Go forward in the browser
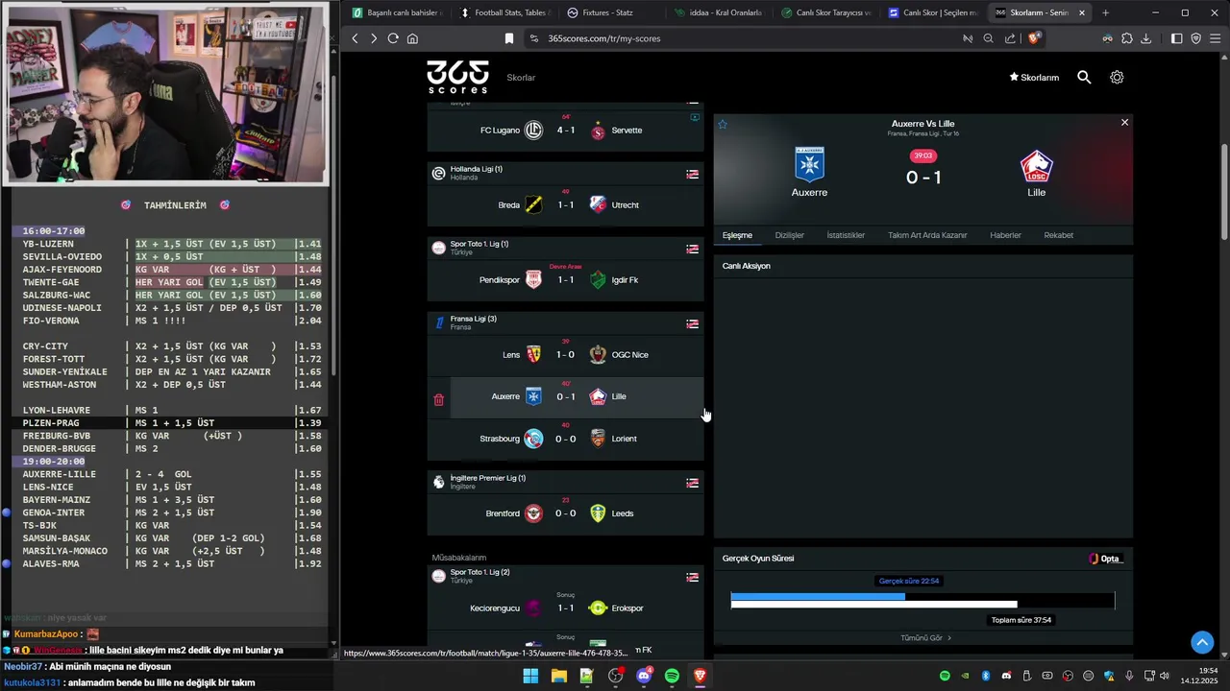1230x691 pixels. [374, 38]
